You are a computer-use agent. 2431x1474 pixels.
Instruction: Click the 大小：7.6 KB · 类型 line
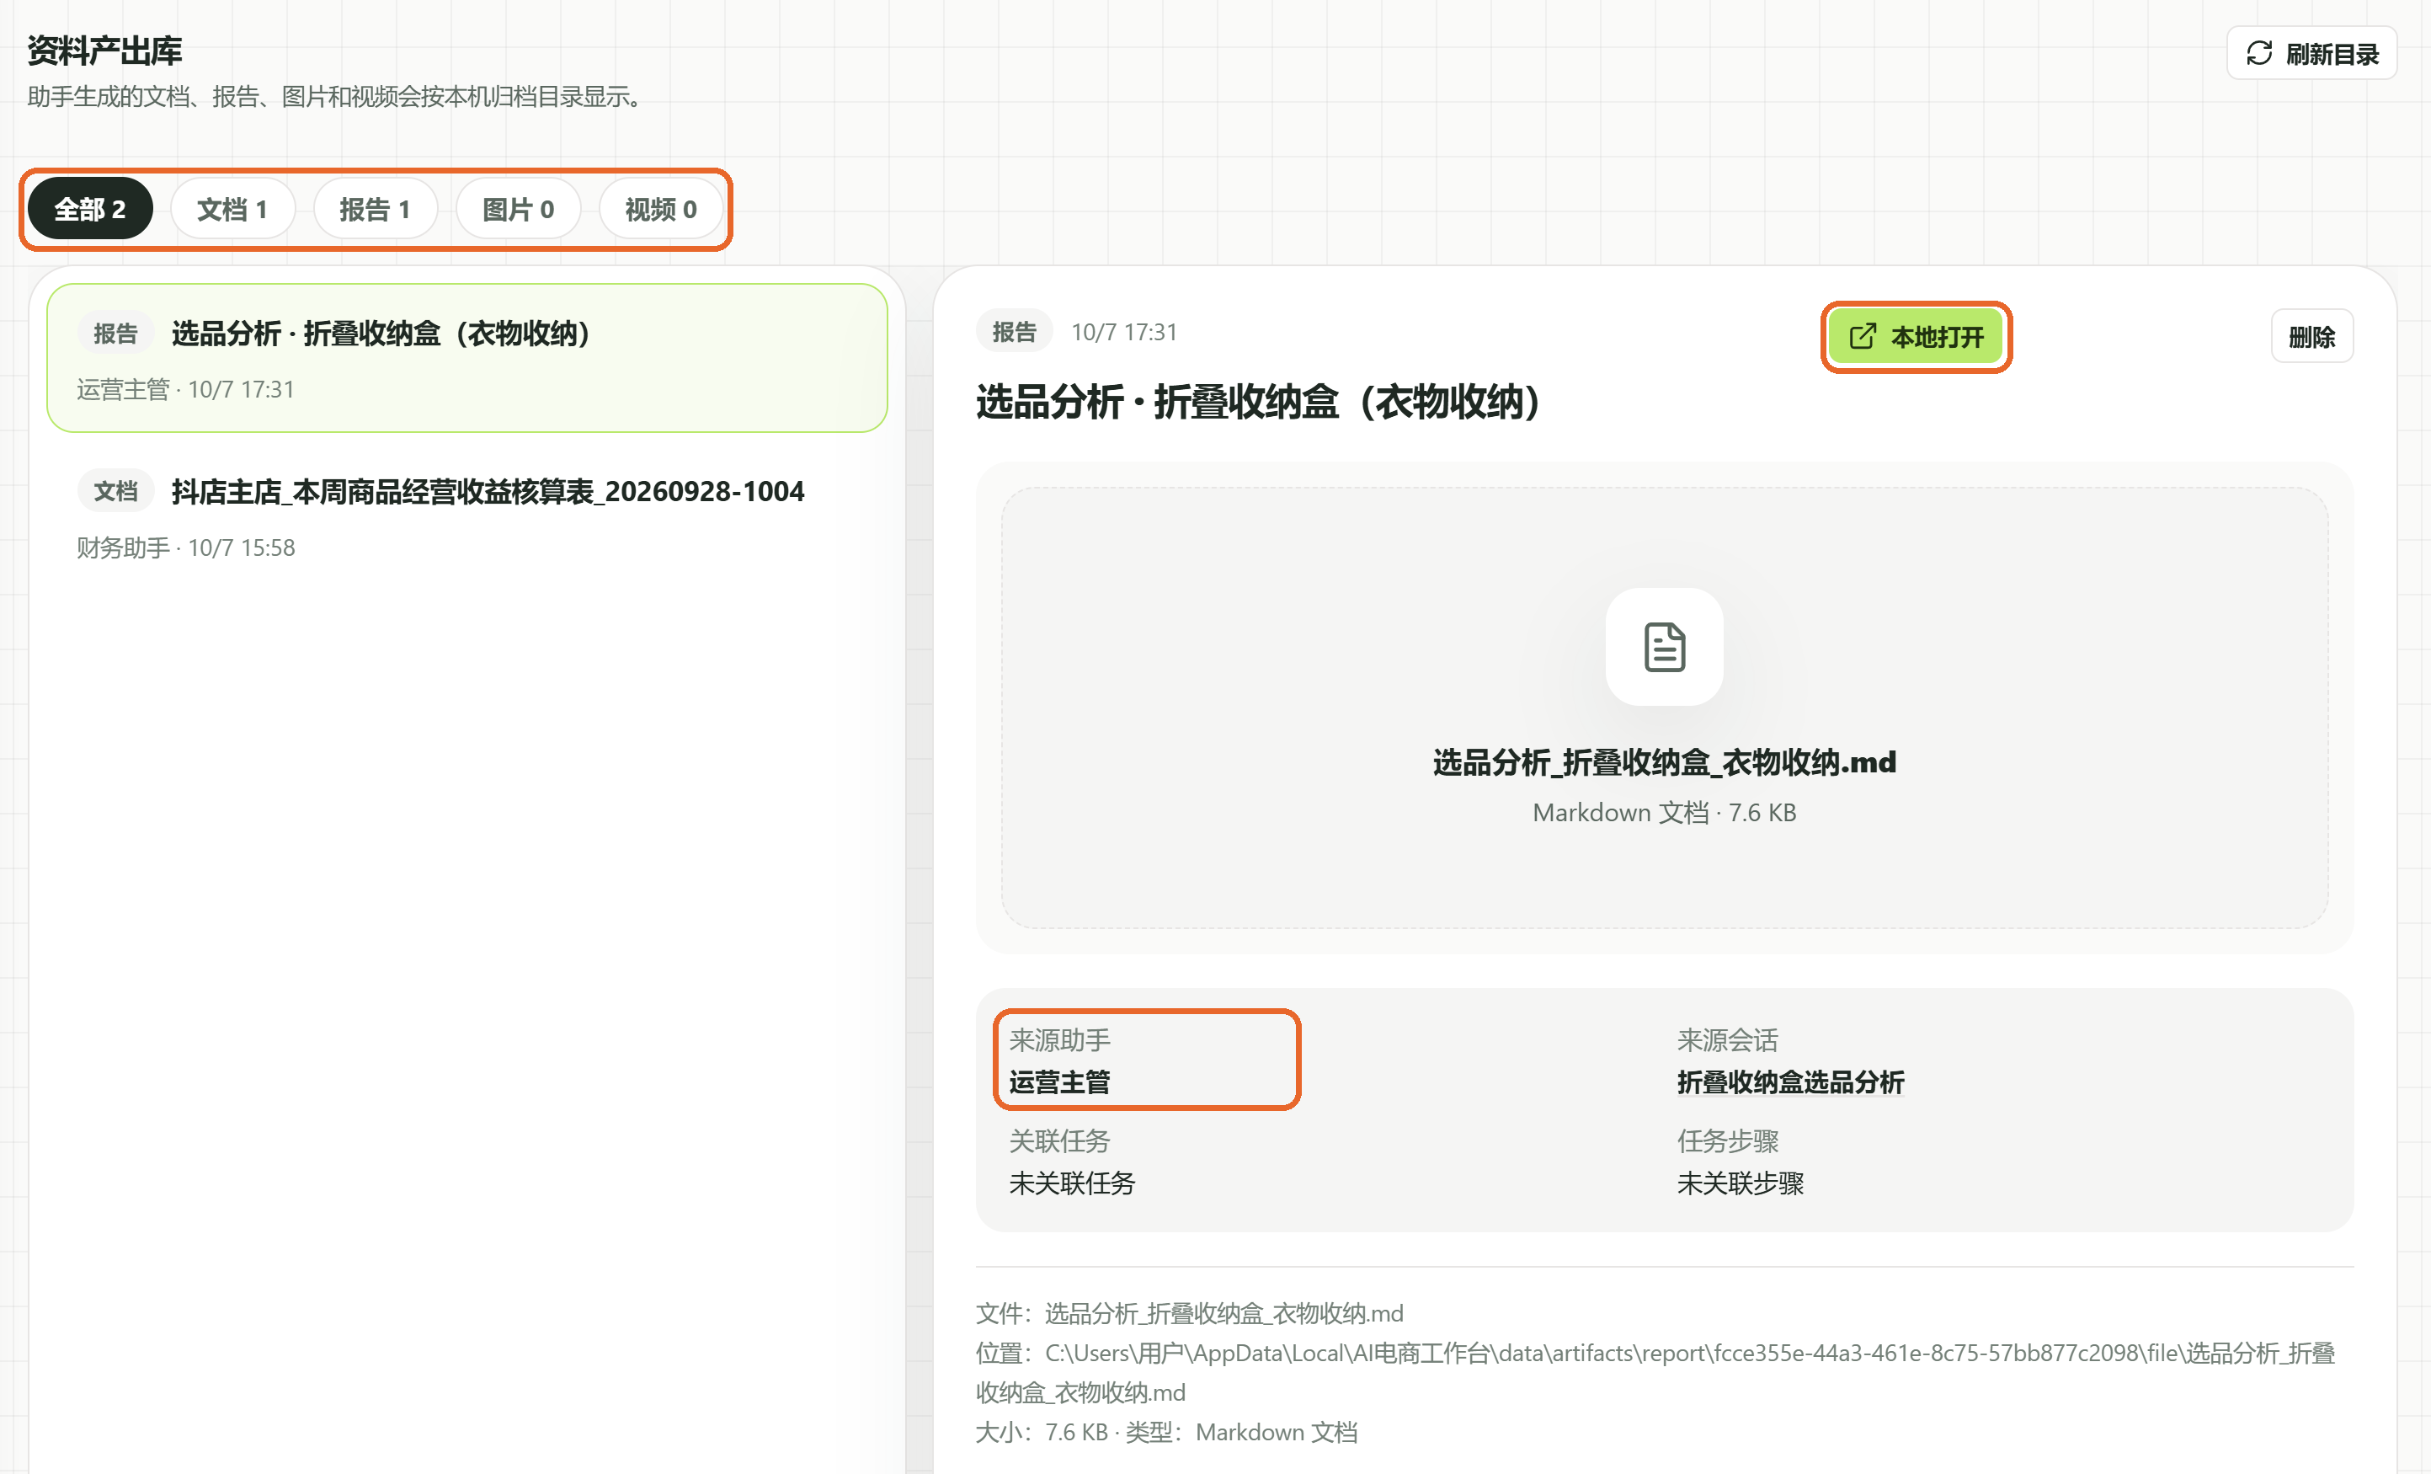1166,1432
